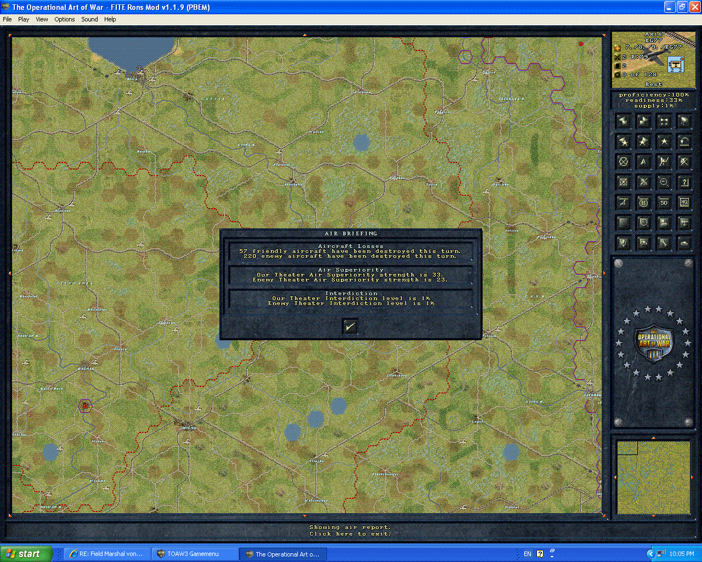Click the right-pointing arrow unit button
This screenshot has height=562, width=702.
[x=643, y=121]
